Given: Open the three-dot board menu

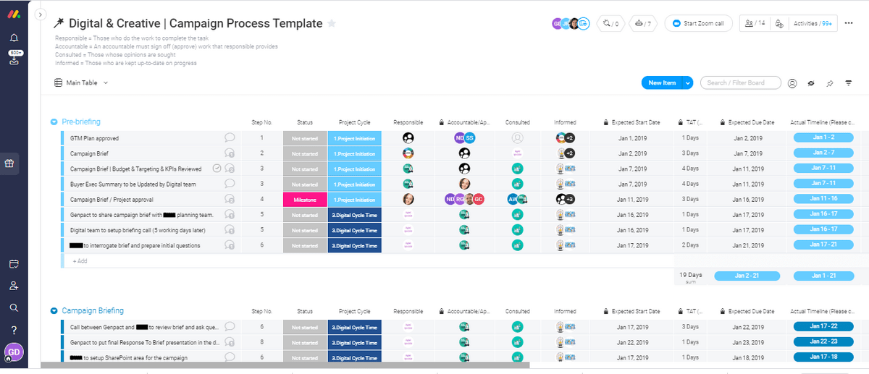Looking at the screenshot, I should pyautogui.click(x=849, y=24).
